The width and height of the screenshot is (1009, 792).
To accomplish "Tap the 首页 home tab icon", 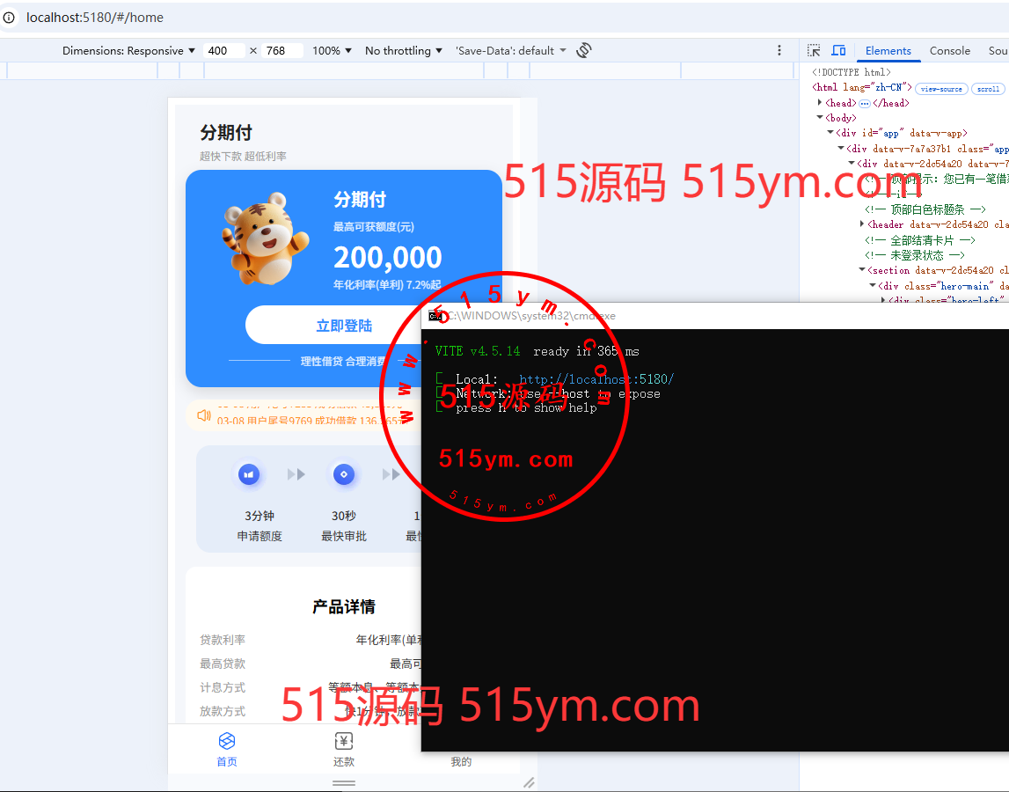I will tap(227, 741).
